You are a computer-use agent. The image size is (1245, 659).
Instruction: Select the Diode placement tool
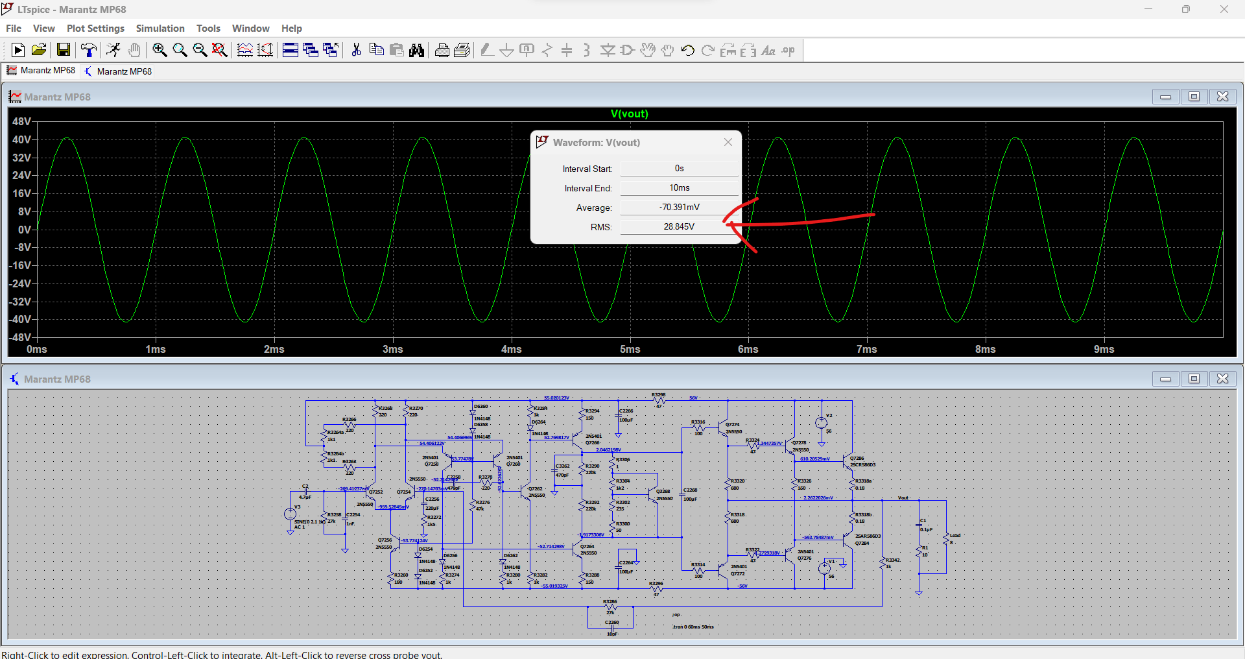(x=608, y=50)
